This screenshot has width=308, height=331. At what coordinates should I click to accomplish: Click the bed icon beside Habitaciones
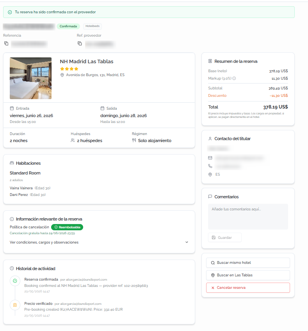coord(12,163)
